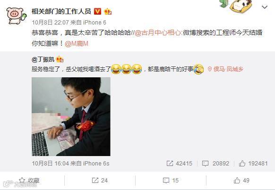
Task: Open the comments showing 15
Action: [171, 181]
